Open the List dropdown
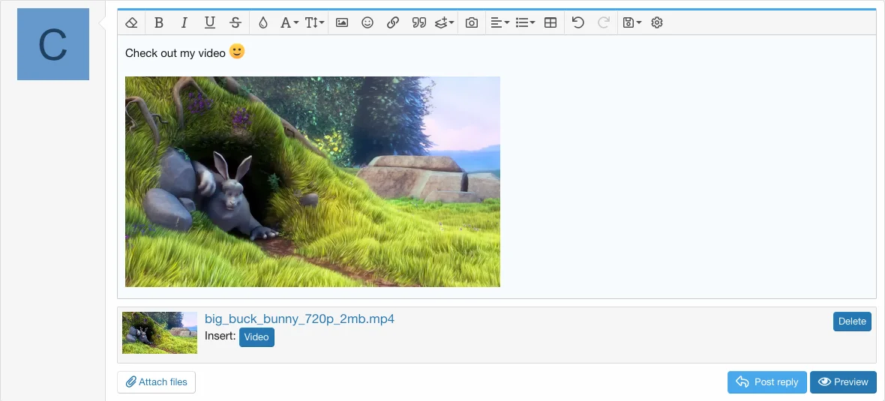885x401 pixels. 525,22
